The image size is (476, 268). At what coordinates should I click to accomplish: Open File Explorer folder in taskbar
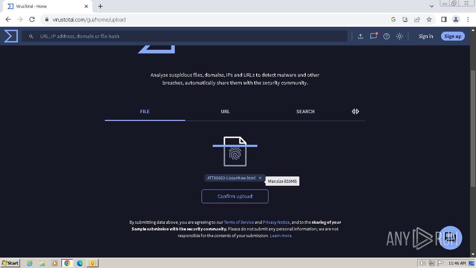[x=42, y=263]
